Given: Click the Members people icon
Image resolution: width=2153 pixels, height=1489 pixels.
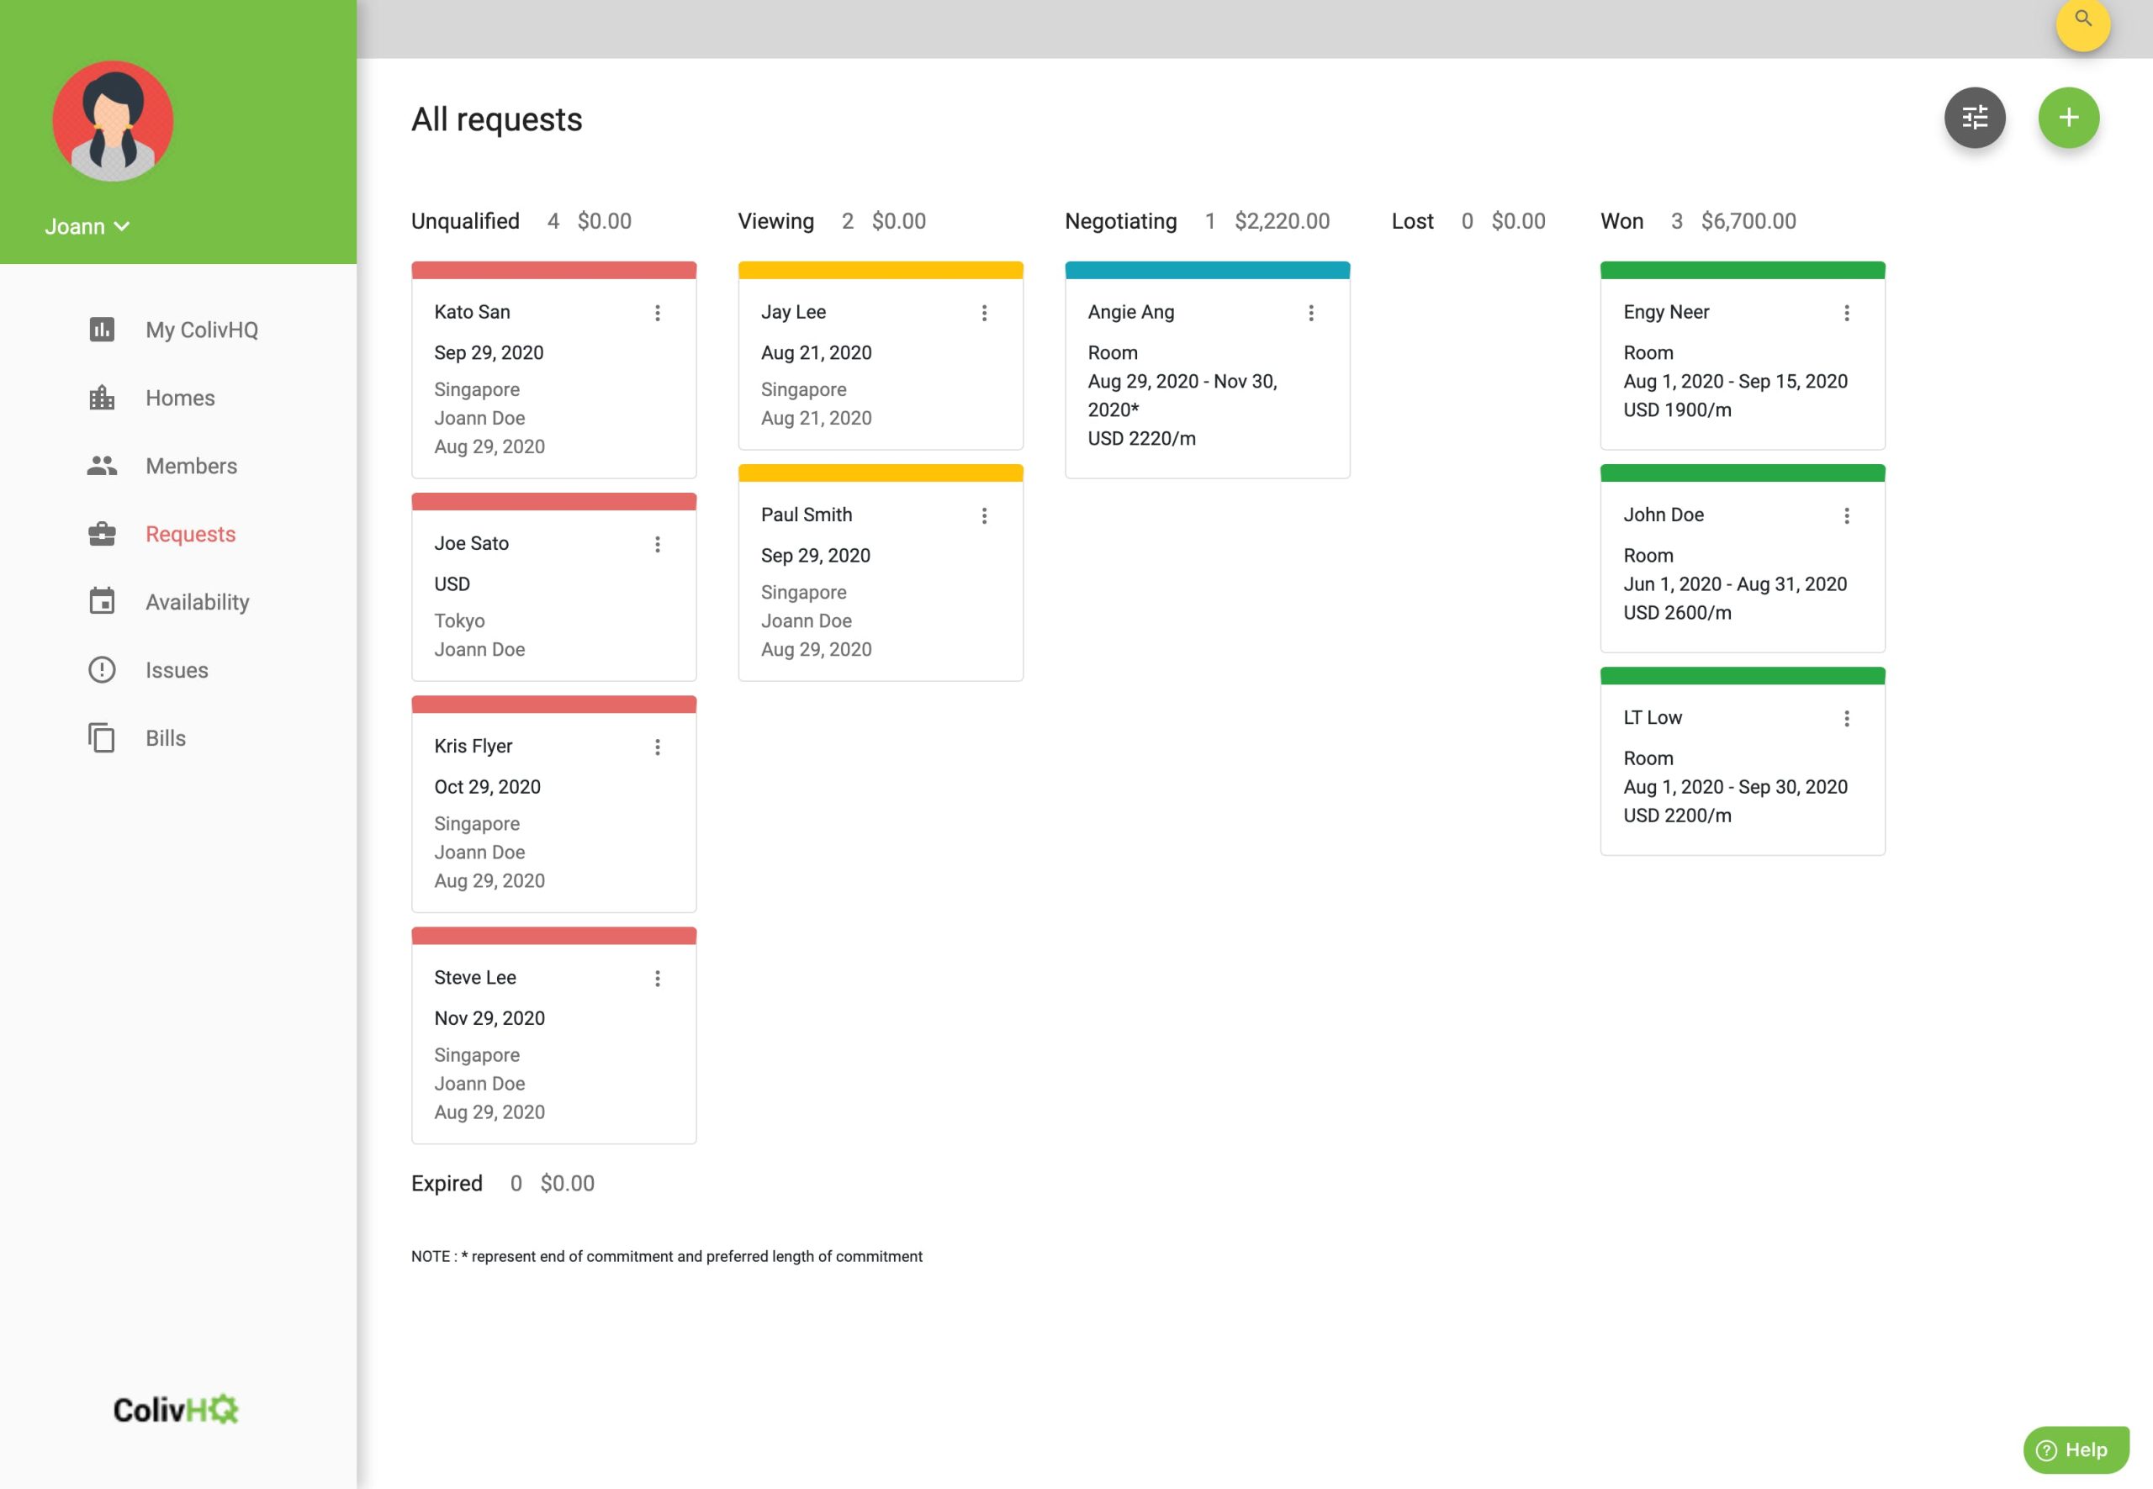Looking at the screenshot, I should (102, 466).
